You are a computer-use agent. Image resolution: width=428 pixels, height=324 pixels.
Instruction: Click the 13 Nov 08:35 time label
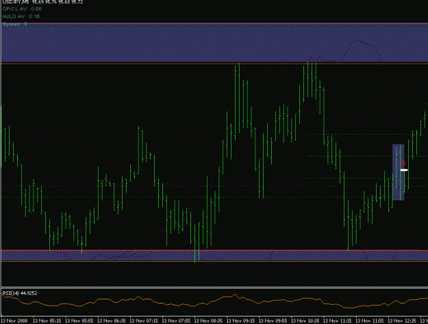[x=209, y=321]
